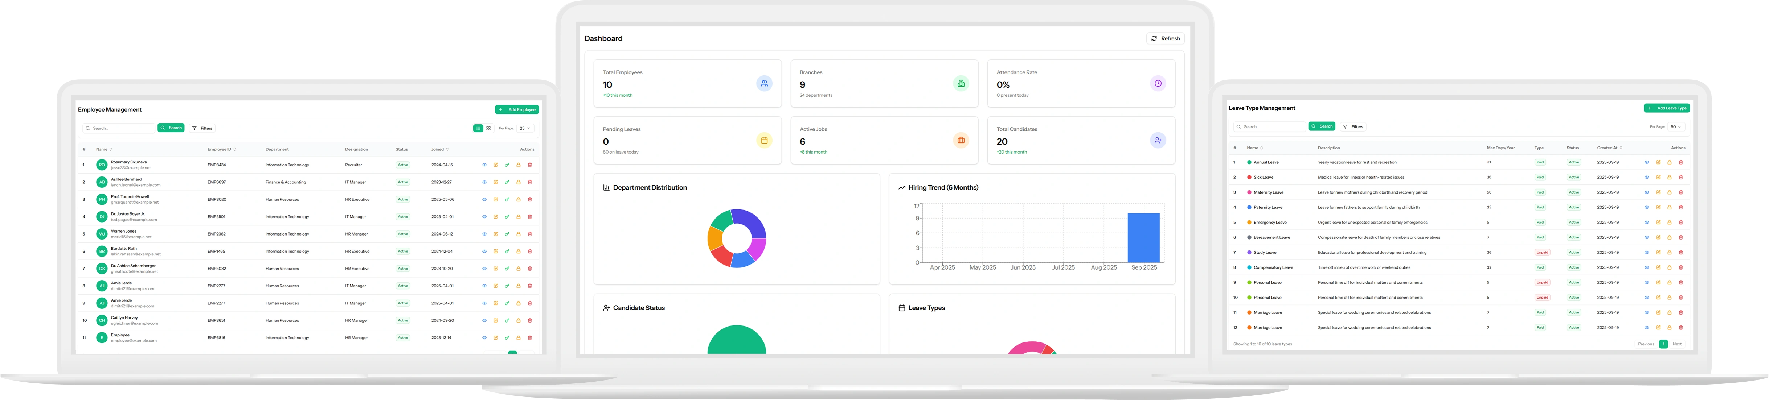This screenshot has height=403, width=1769.
Task: Open the Filters menu in Employee Management
Action: pos(203,128)
